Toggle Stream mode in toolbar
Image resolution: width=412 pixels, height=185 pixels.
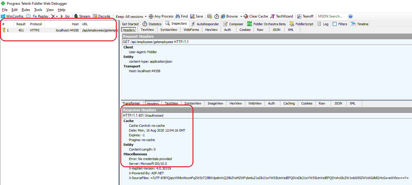82,16
